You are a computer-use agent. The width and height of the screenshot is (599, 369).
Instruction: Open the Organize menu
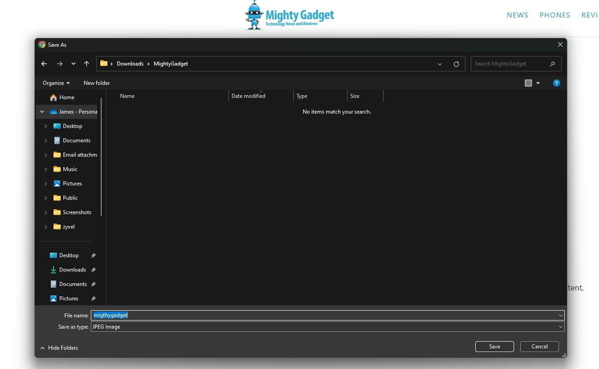click(x=56, y=83)
